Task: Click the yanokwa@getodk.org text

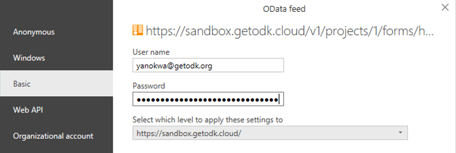Action: coord(174,66)
